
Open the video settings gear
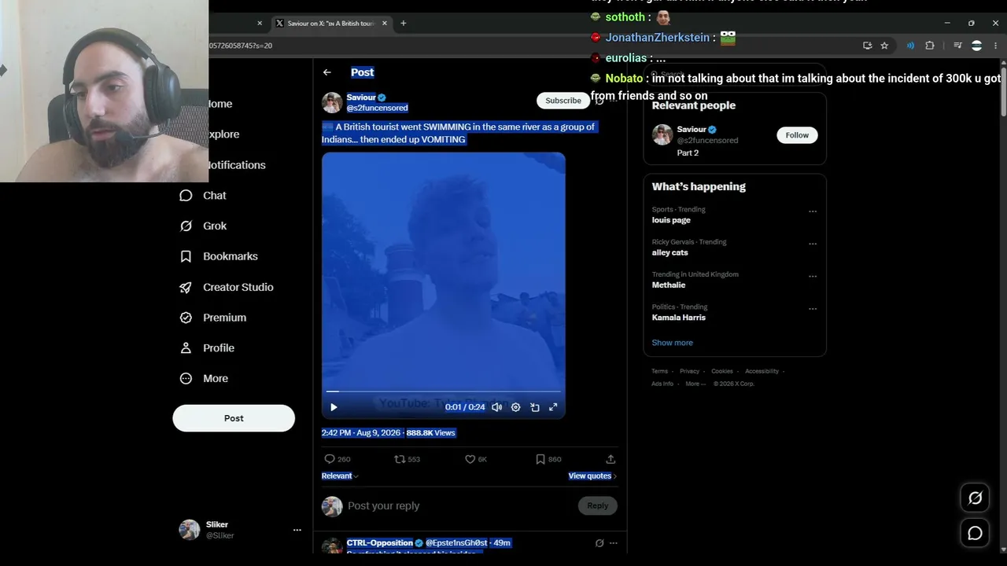(516, 407)
